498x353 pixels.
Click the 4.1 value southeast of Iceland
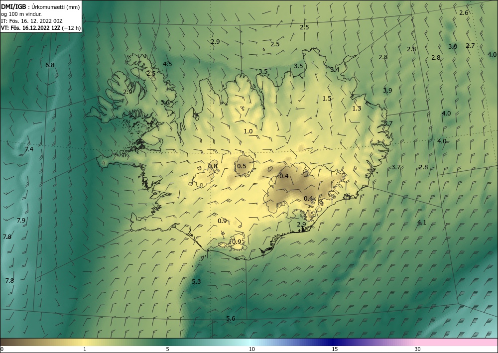421,223
